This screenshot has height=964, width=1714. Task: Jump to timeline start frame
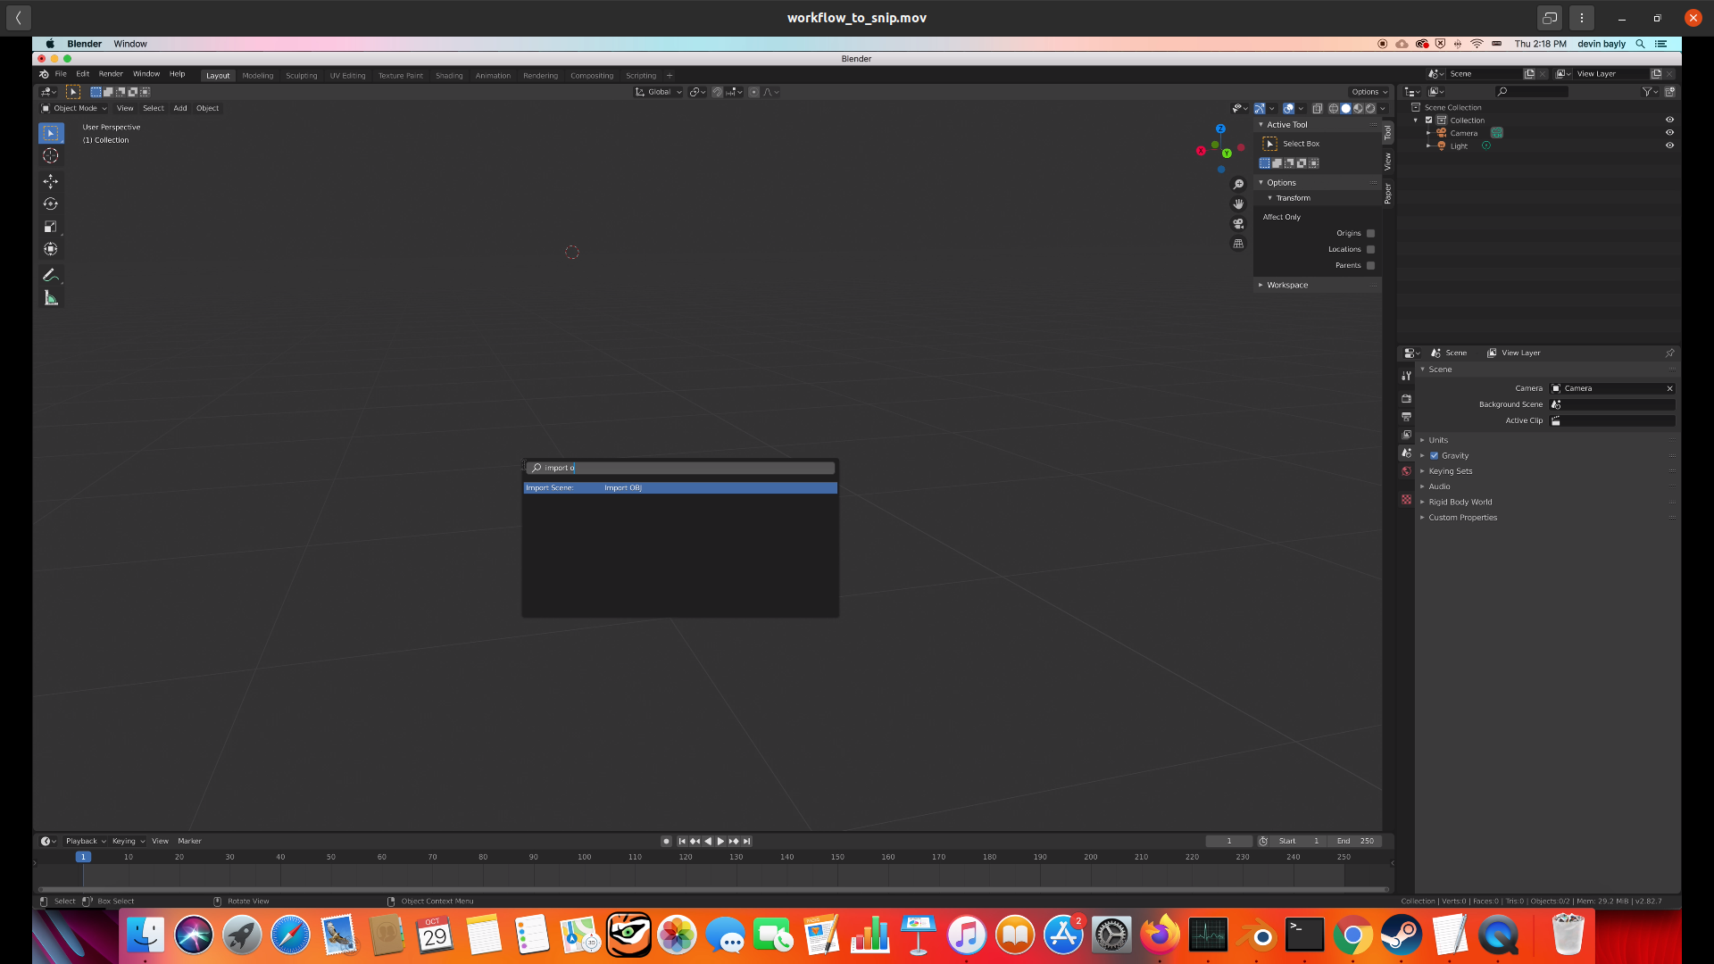pos(682,842)
